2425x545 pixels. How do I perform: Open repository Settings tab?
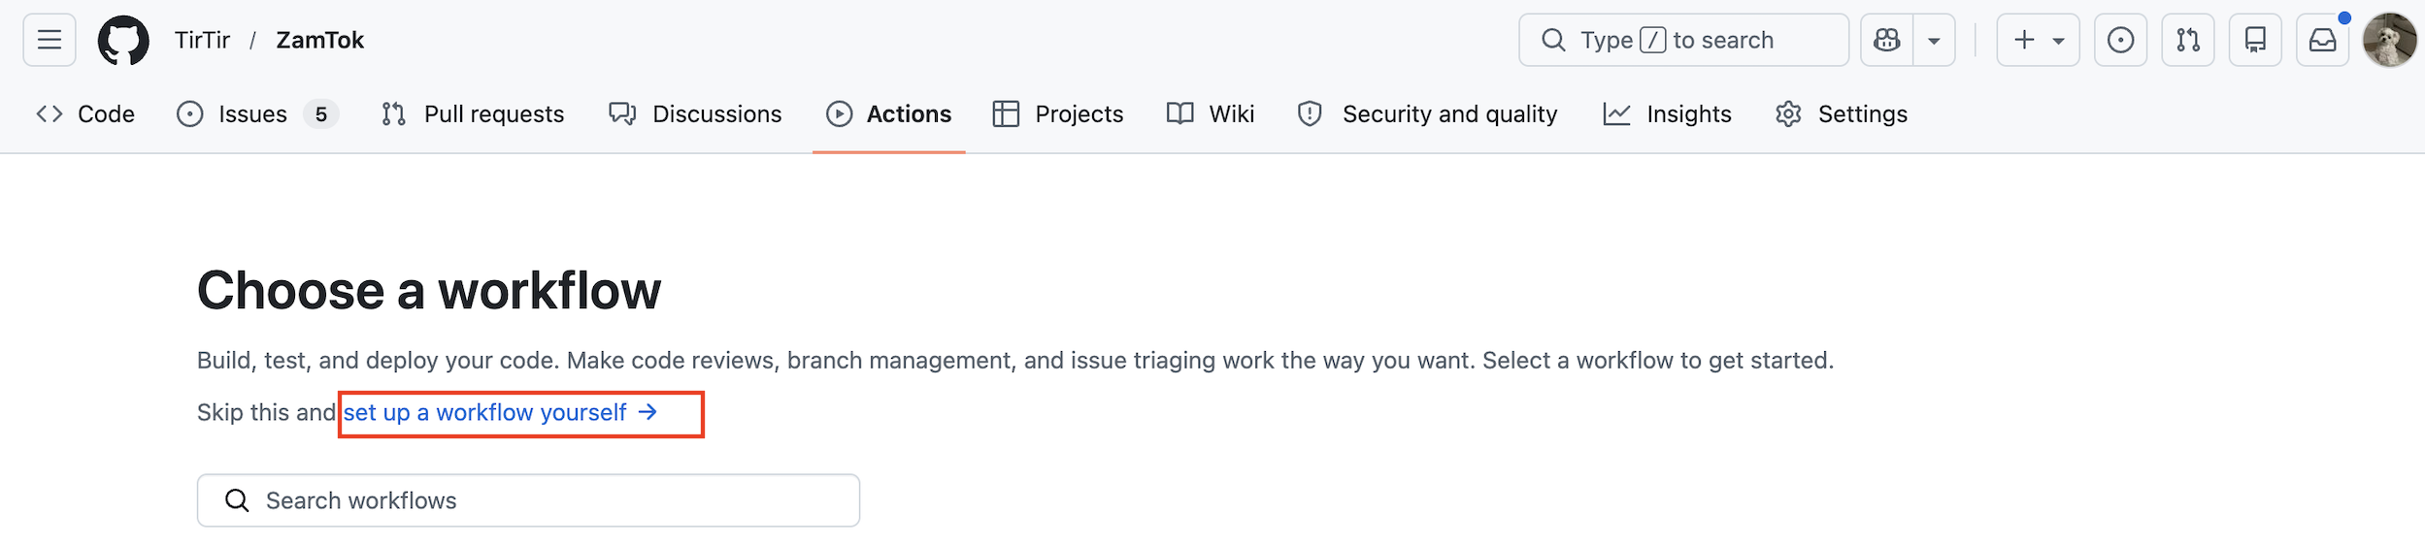pyautogui.click(x=1842, y=114)
